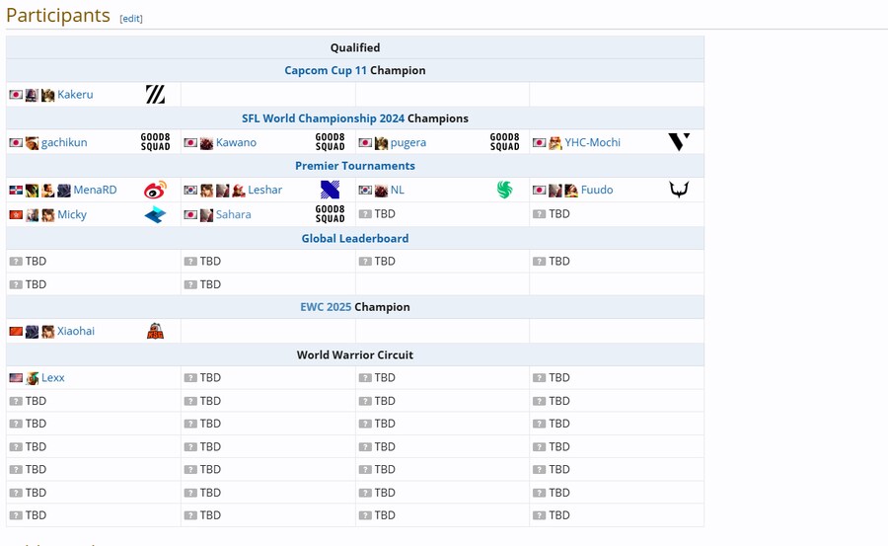
Task: Click the Good 8 Squad logo beside gachikun
Action: 155,142
